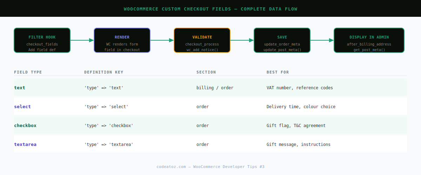Click the 'Add field def' text
421x175 pixels.
tap(42, 50)
